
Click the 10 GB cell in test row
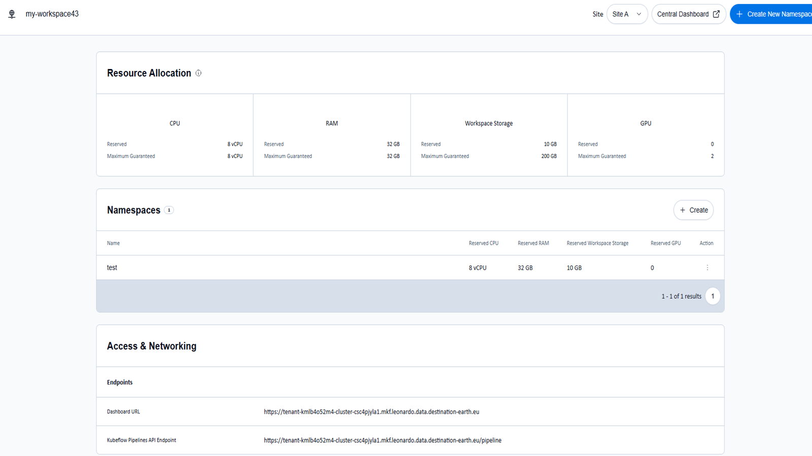[574, 268]
